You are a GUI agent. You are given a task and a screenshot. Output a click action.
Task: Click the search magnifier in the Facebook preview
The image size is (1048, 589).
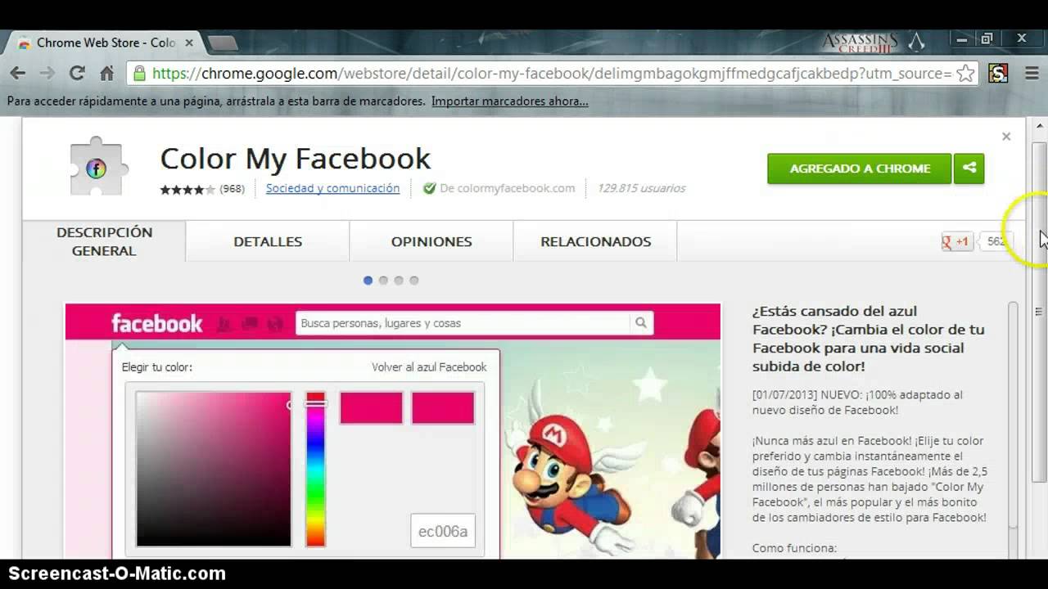pos(641,323)
